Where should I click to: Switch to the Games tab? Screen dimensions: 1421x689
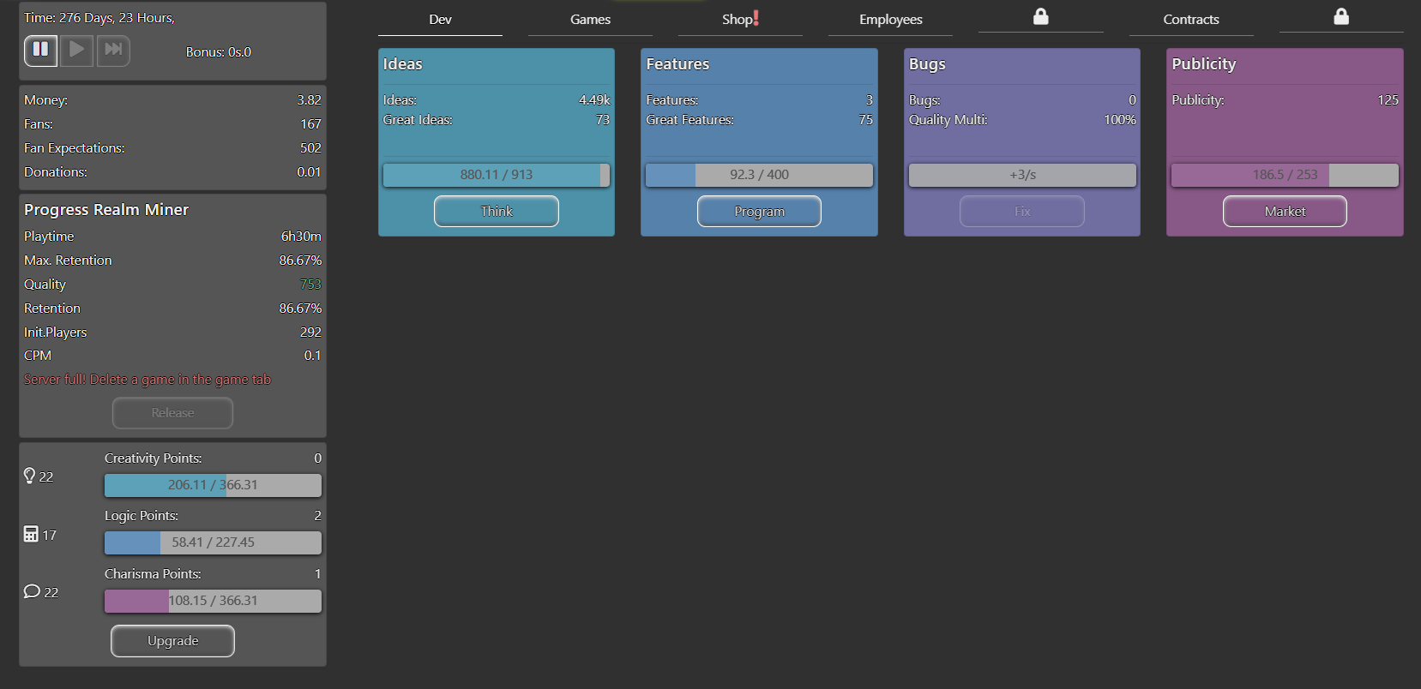coord(590,20)
